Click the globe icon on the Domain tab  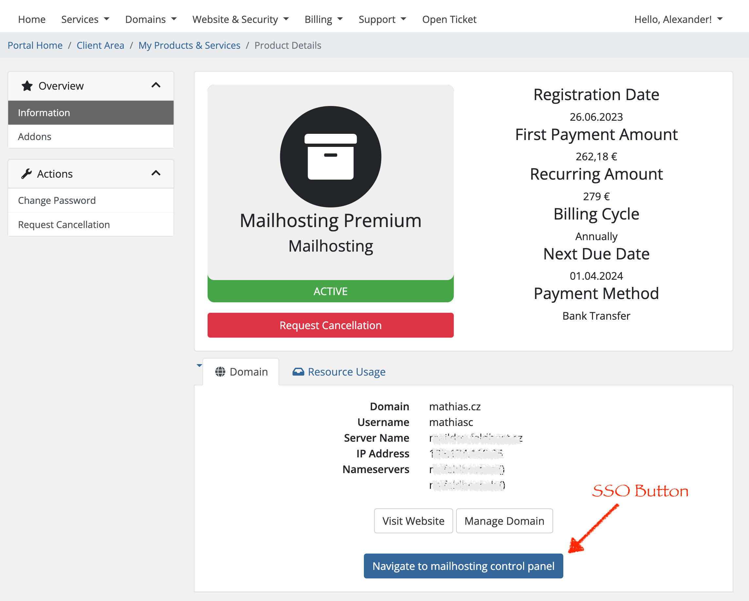click(x=220, y=372)
